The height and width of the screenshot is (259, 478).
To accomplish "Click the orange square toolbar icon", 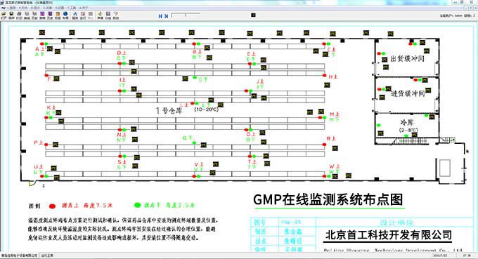I will tap(58, 14).
